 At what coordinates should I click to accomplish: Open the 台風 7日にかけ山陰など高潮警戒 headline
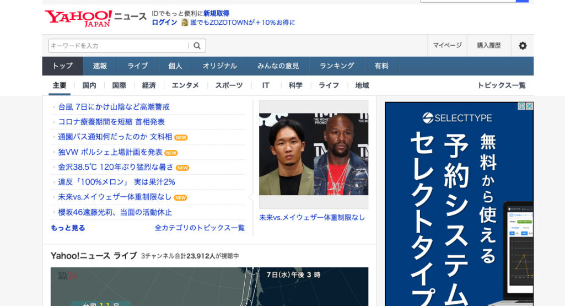click(x=114, y=107)
